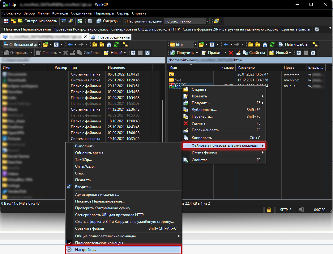Click the Очередь queue button
Screen dimensions: 333x254
point(107,21)
